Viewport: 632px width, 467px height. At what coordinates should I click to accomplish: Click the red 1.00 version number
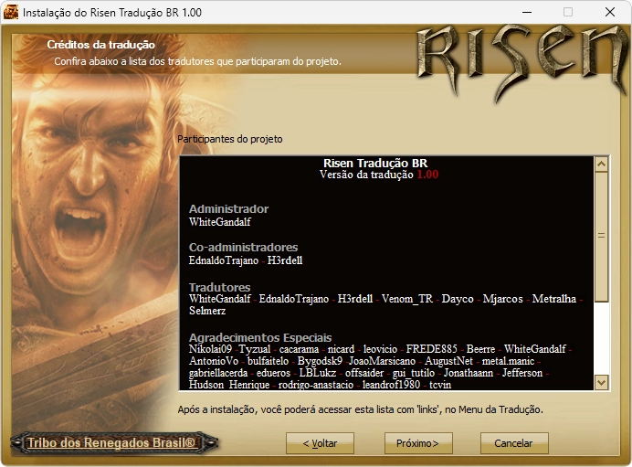pos(427,175)
